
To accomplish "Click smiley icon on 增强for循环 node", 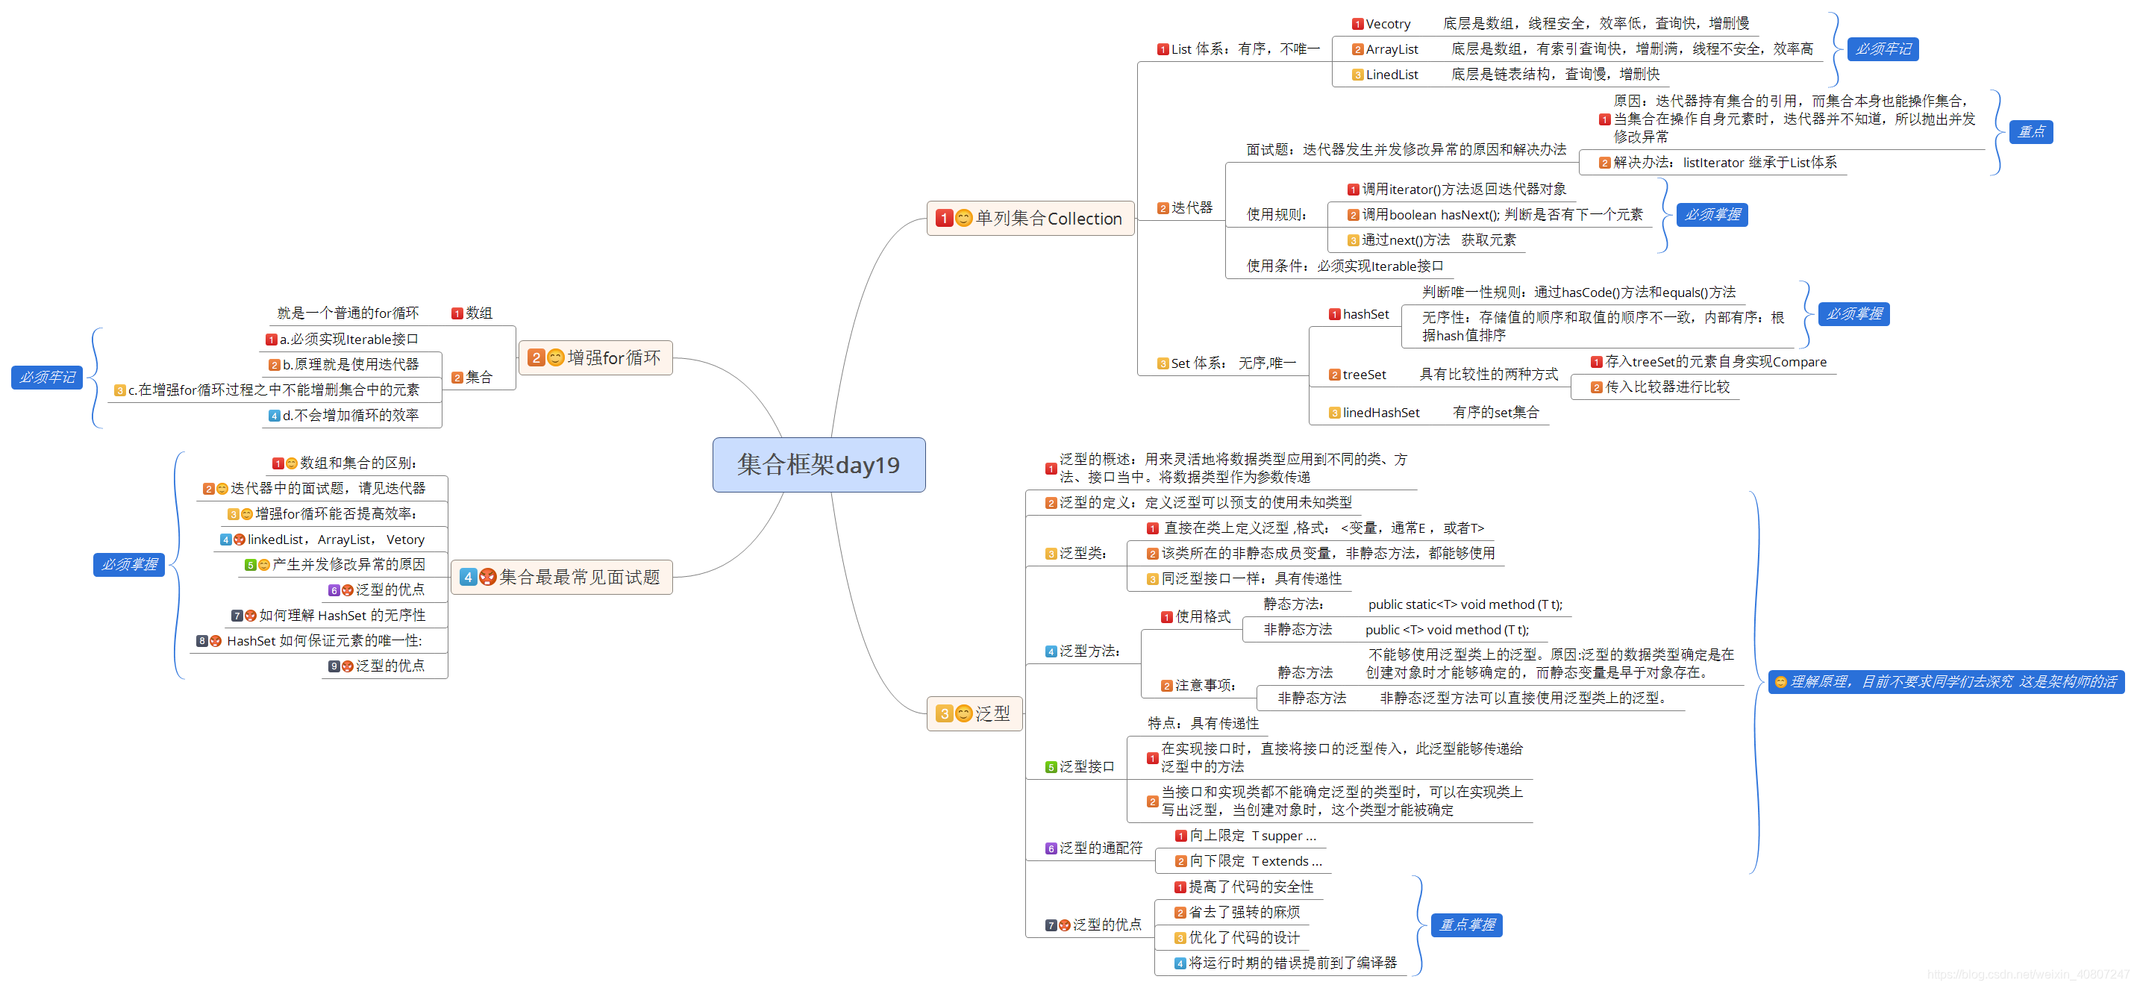I will [x=555, y=357].
